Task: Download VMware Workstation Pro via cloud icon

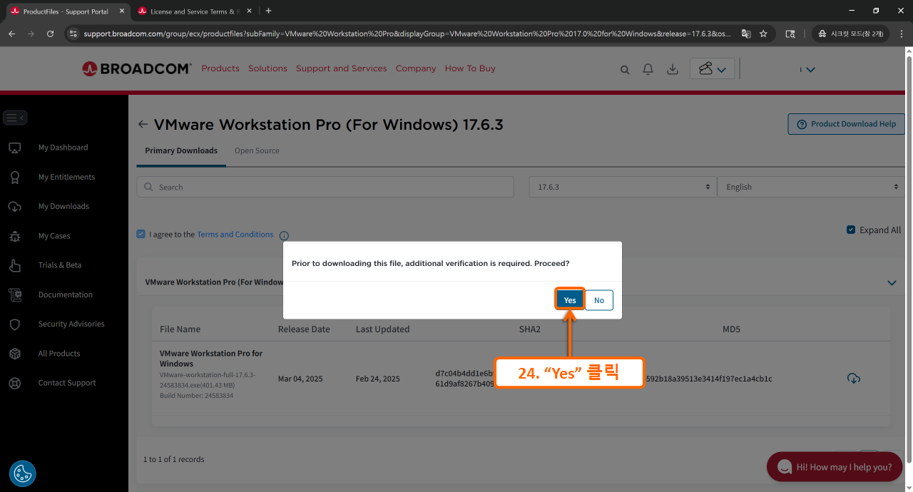Action: click(x=854, y=378)
